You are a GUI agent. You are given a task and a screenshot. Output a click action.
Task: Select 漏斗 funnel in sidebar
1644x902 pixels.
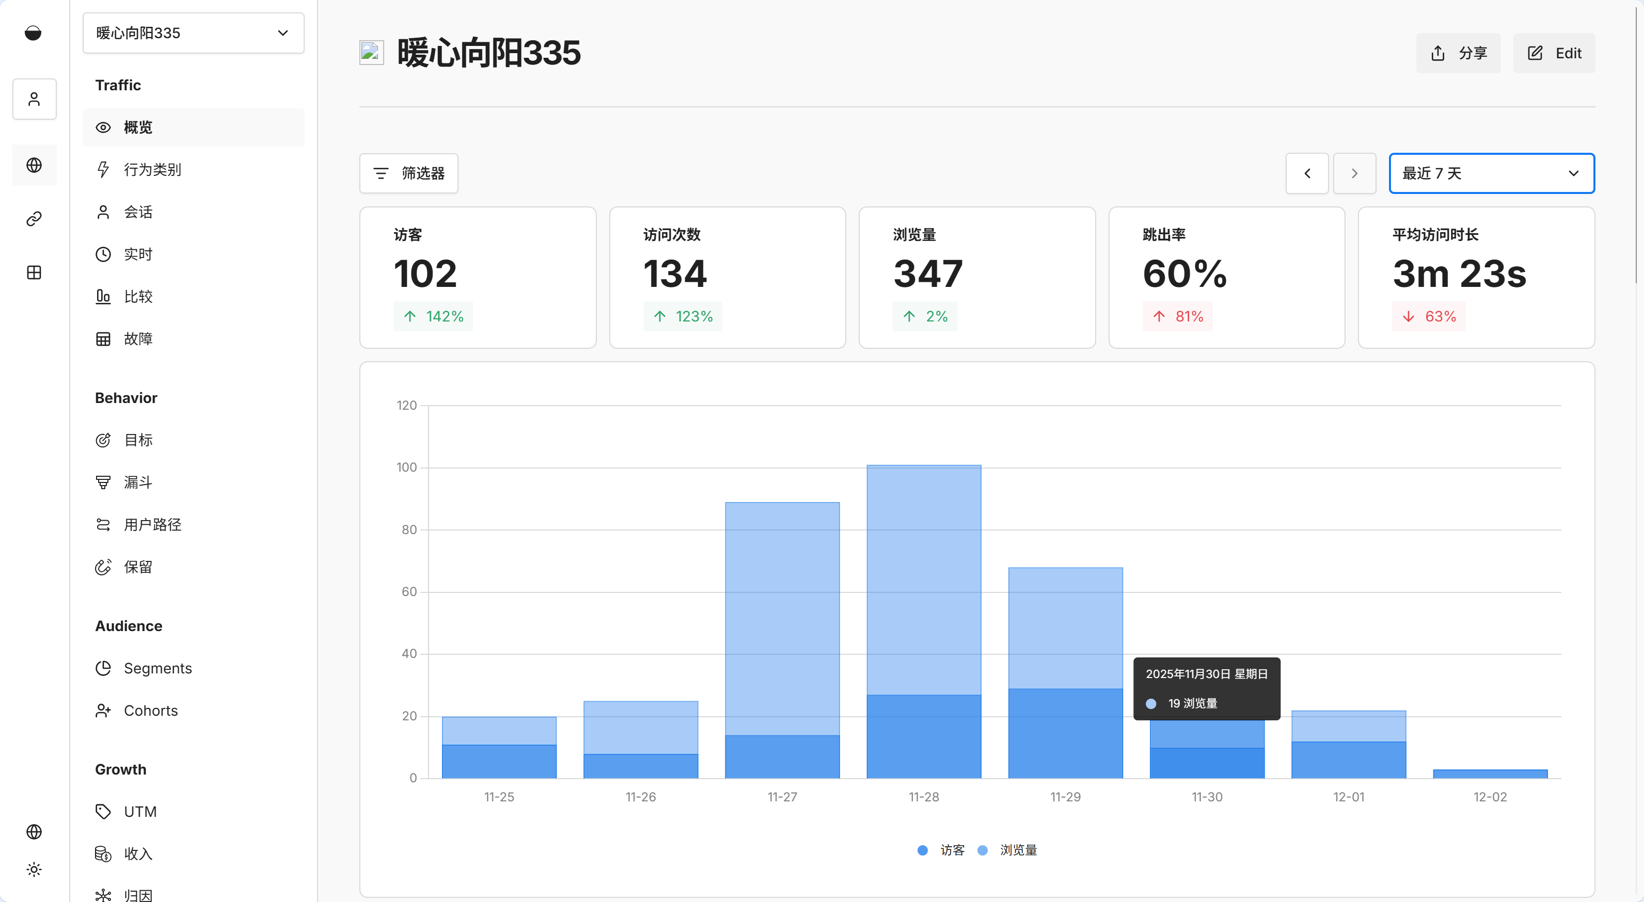point(138,482)
